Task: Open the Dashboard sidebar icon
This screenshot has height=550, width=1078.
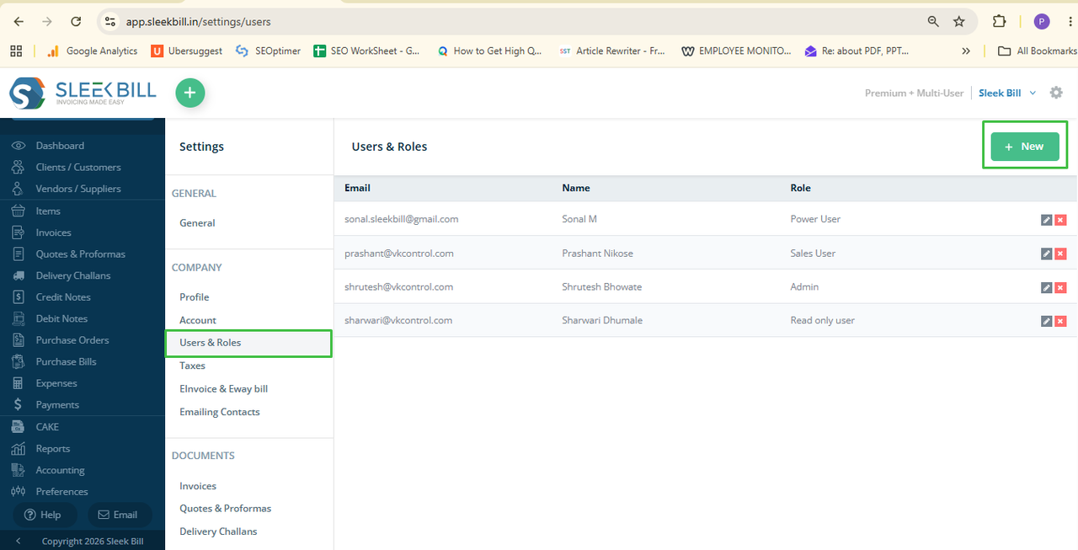Action: pos(19,146)
